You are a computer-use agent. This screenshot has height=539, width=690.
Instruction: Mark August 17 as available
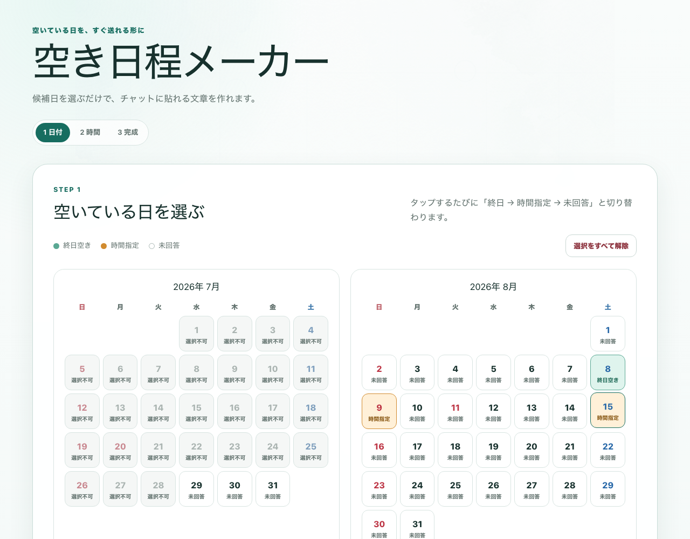pyautogui.click(x=417, y=450)
